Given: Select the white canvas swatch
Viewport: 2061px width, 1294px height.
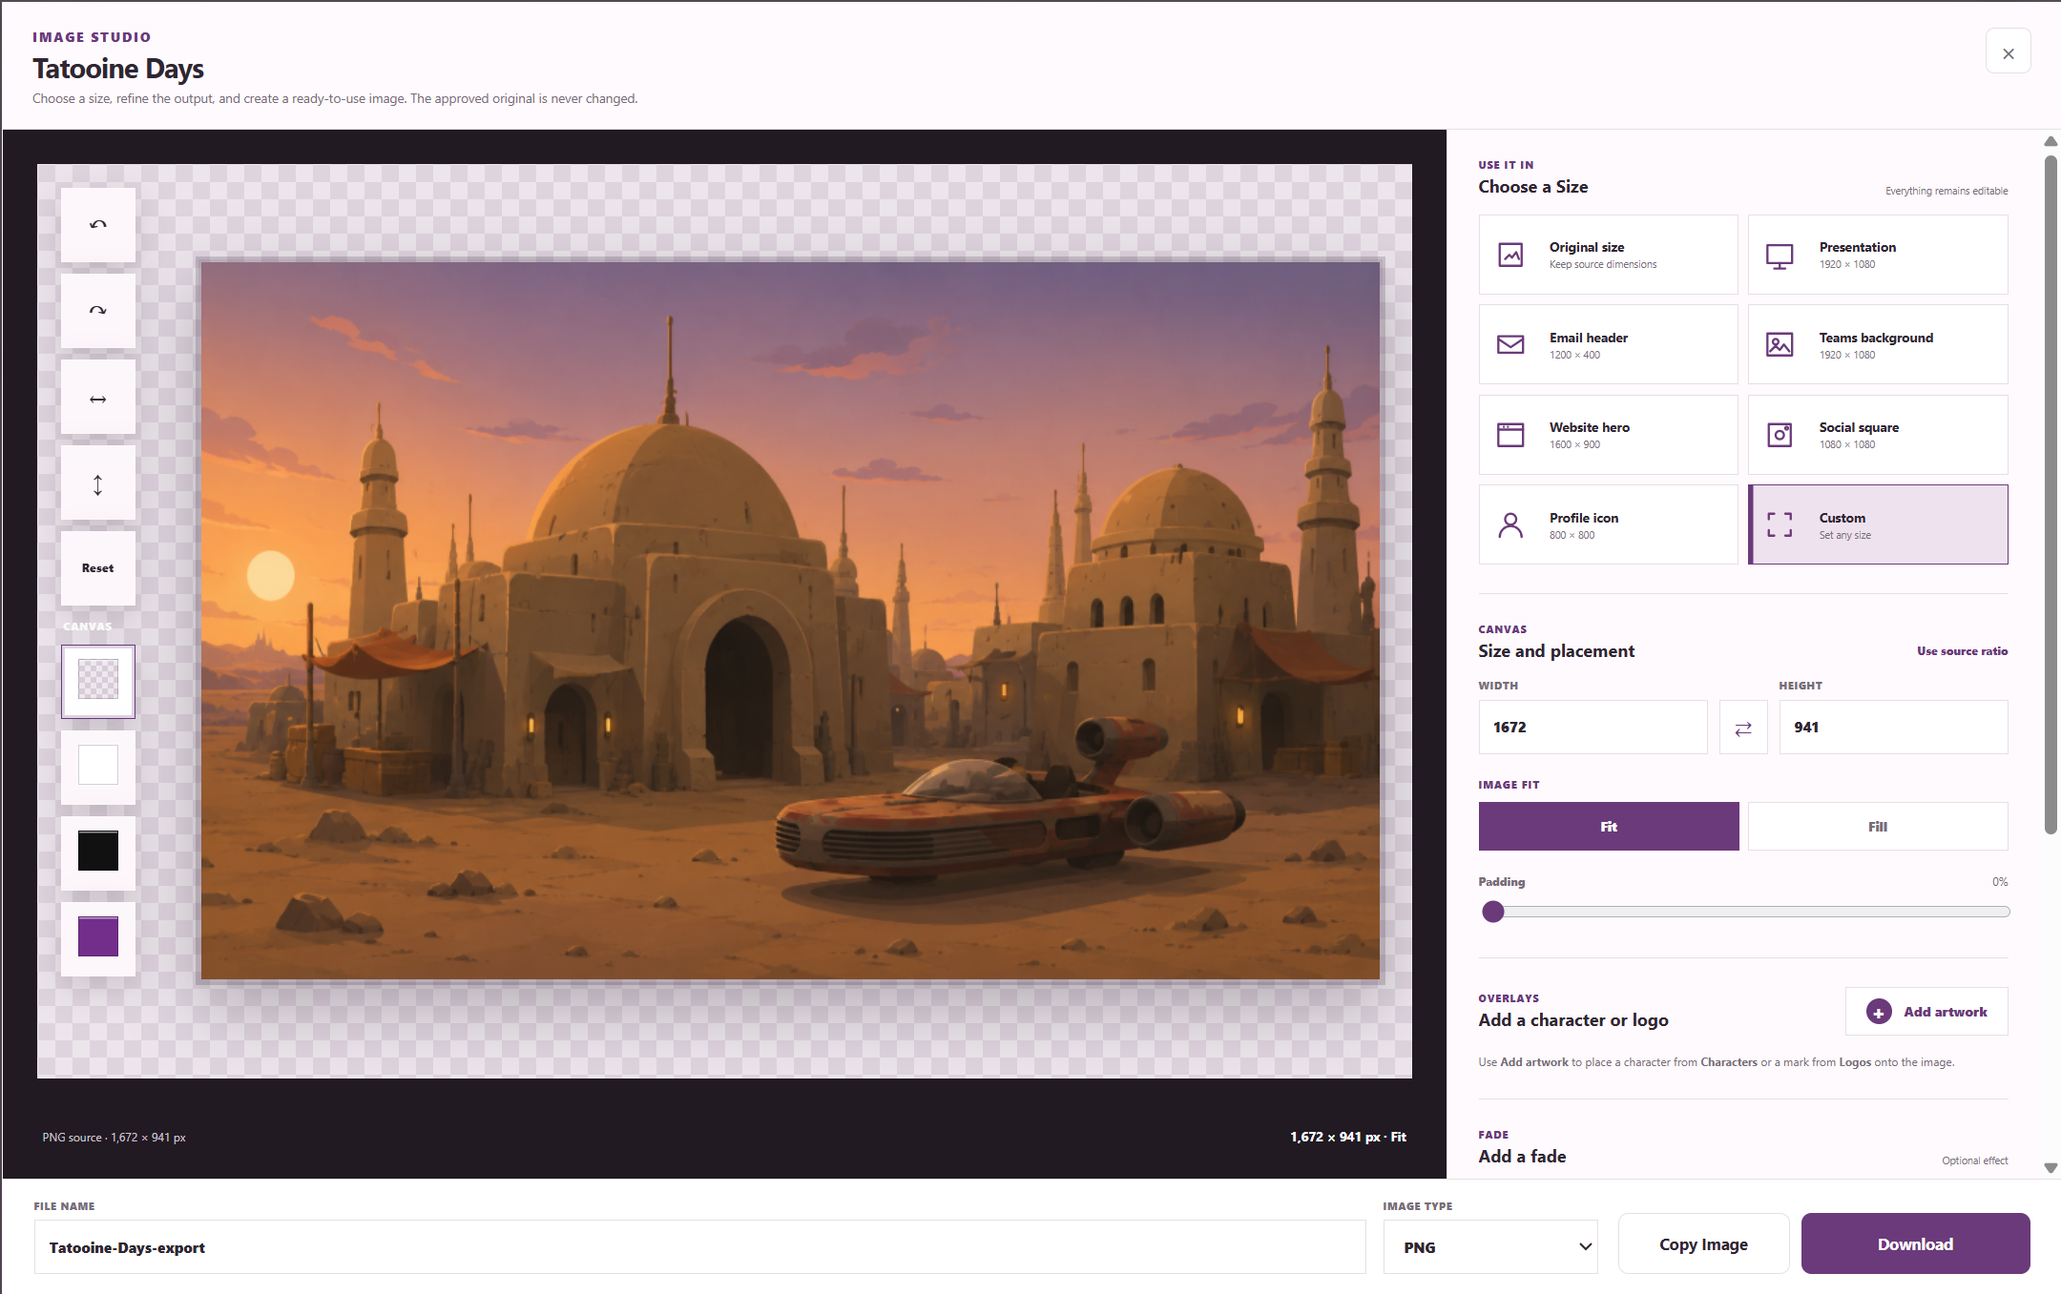Looking at the screenshot, I should tap(98, 766).
